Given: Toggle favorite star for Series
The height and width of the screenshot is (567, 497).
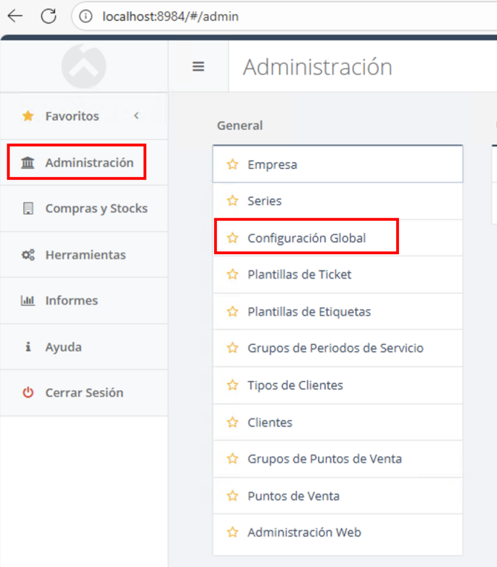Looking at the screenshot, I should 232,201.
